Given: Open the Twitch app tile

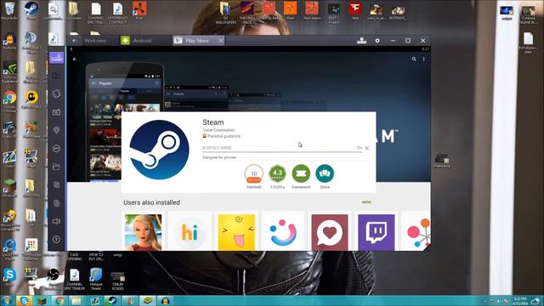Looking at the screenshot, I should [x=376, y=232].
